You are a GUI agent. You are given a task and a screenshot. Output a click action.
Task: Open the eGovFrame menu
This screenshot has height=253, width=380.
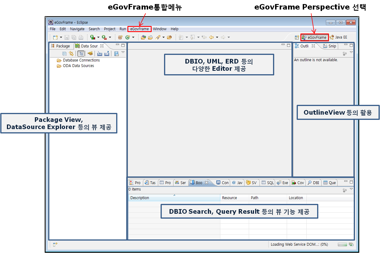[x=139, y=29]
